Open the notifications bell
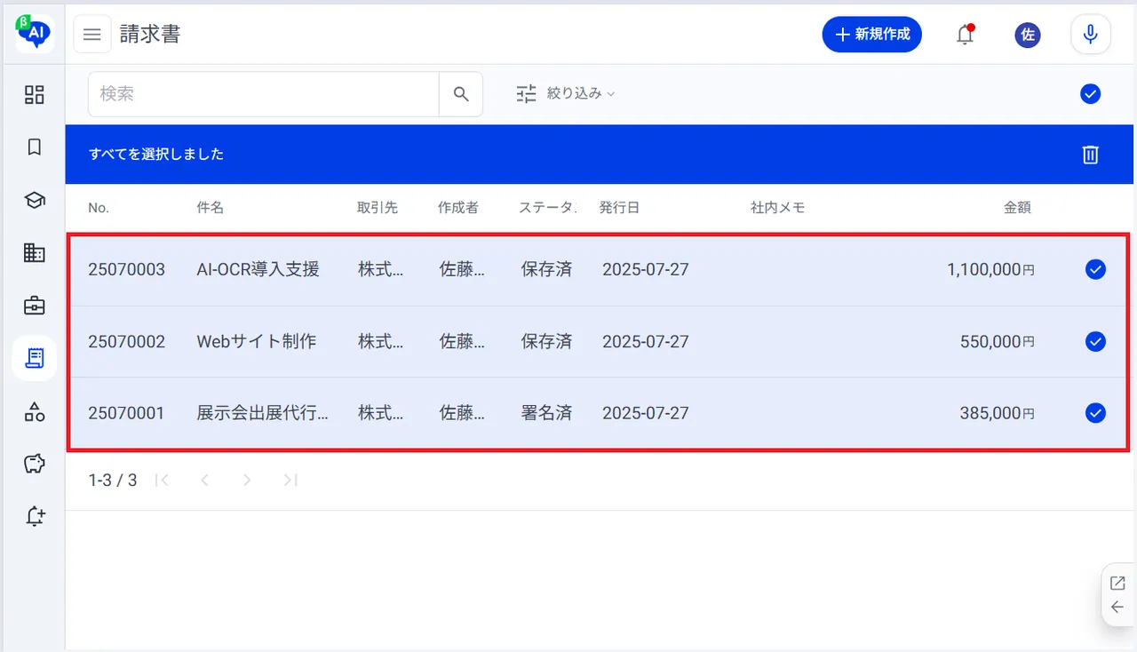Screen dimensions: 1137x652 point(965,35)
